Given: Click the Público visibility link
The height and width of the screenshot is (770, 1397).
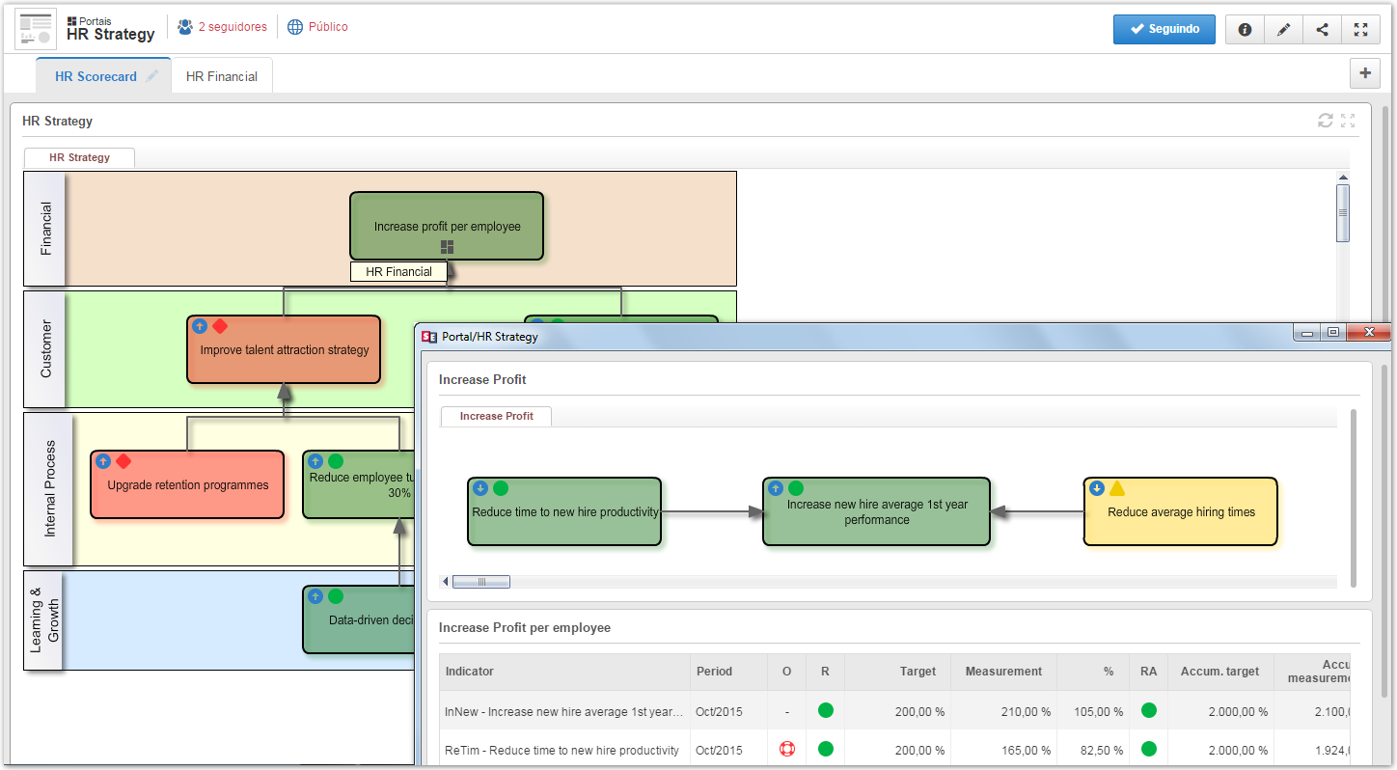Looking at the screenshot, I should (328, 27).
